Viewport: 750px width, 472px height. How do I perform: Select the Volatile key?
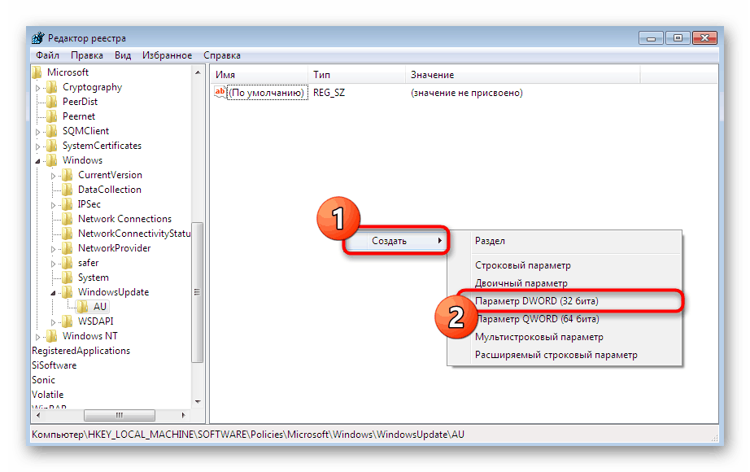coord(47,395)
